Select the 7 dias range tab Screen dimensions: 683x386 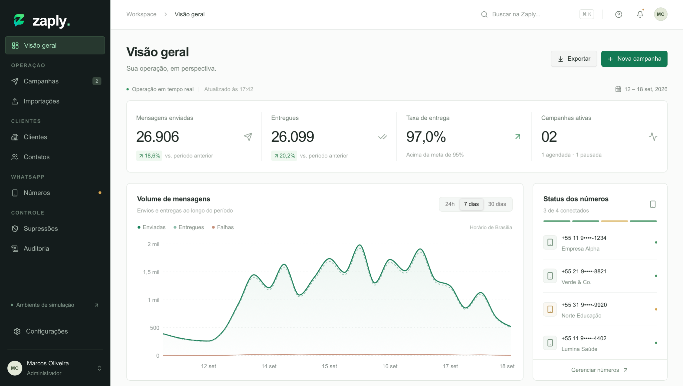(x=471, y=204)
